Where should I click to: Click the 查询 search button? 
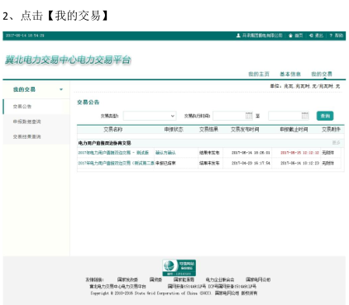point(325,116)
